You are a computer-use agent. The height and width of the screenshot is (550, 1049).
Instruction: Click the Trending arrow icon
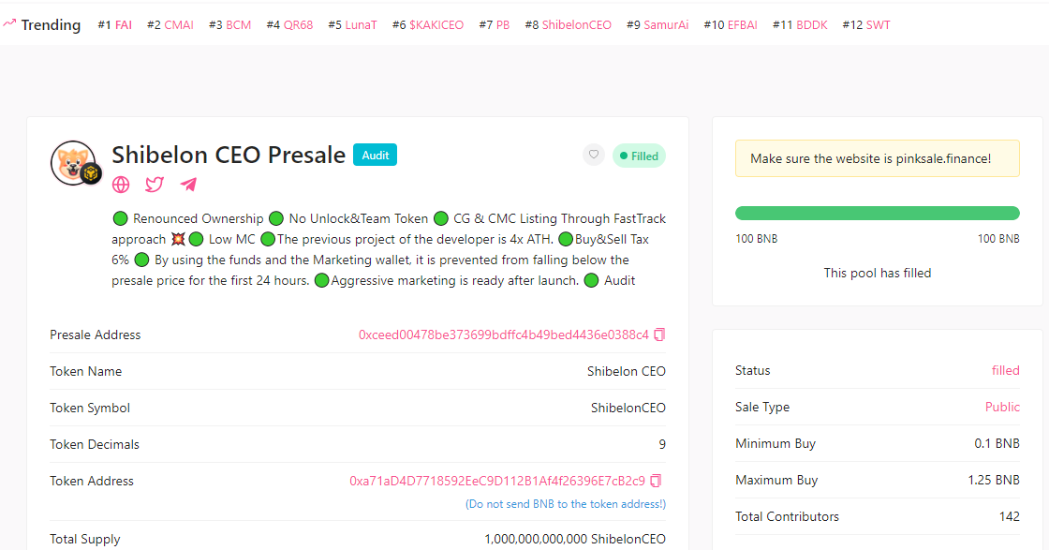(8, 24)
